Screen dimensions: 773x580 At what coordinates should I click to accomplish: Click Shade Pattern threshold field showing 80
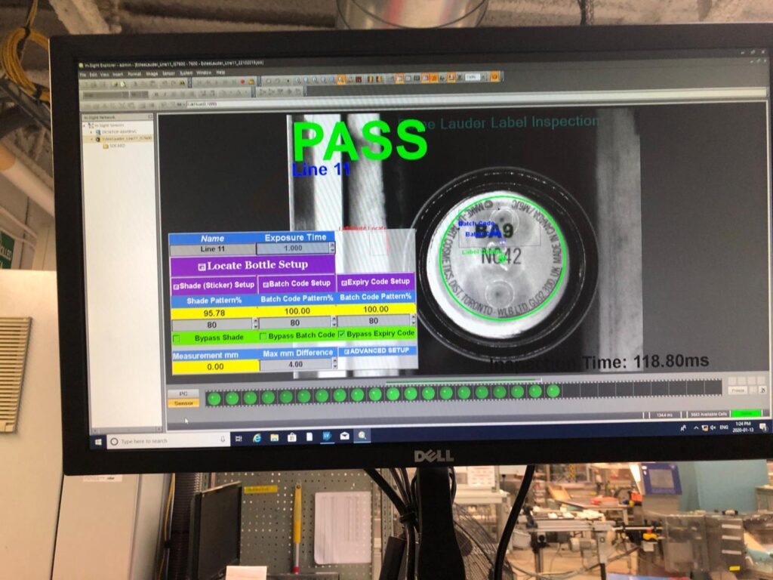pos(212,325)
